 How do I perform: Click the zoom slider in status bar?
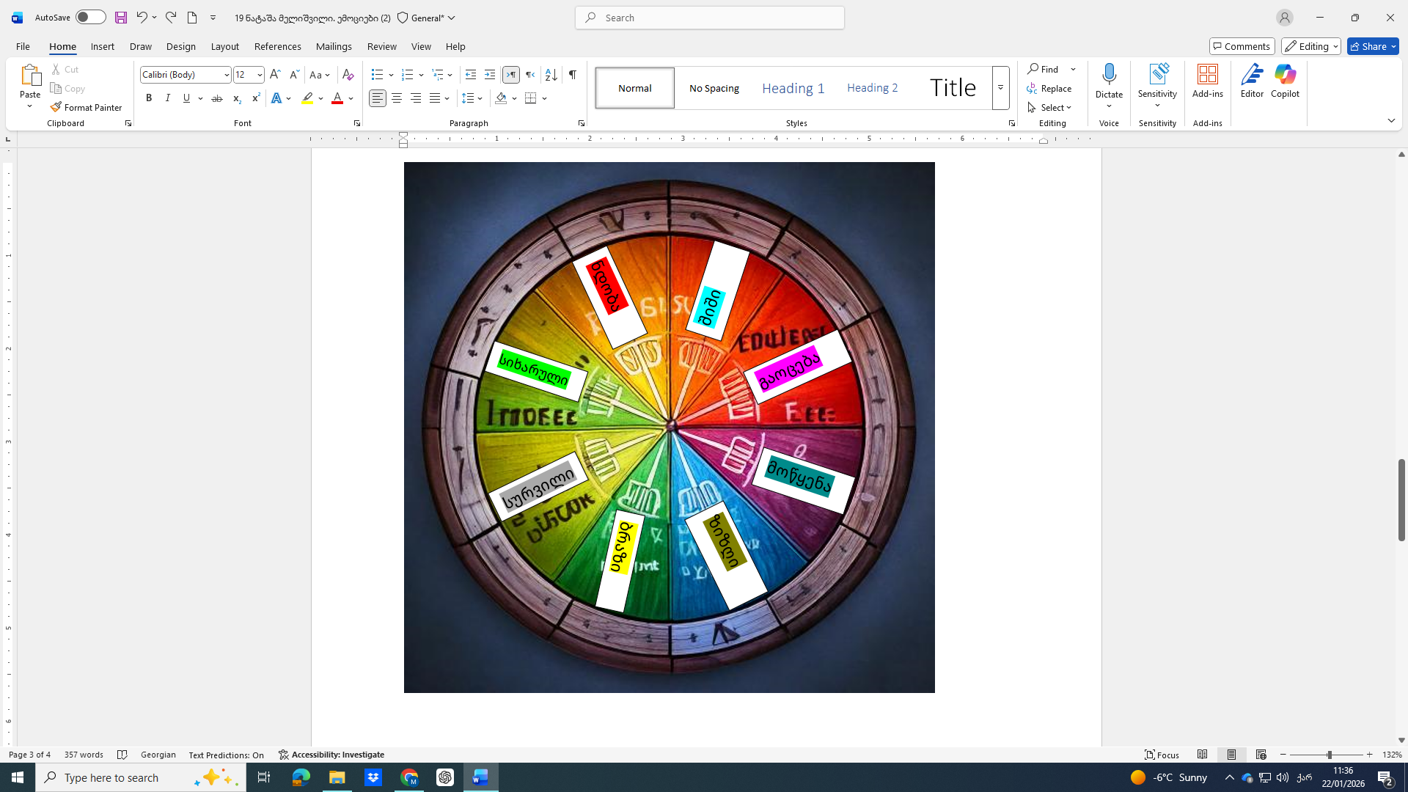point(1329,755)
